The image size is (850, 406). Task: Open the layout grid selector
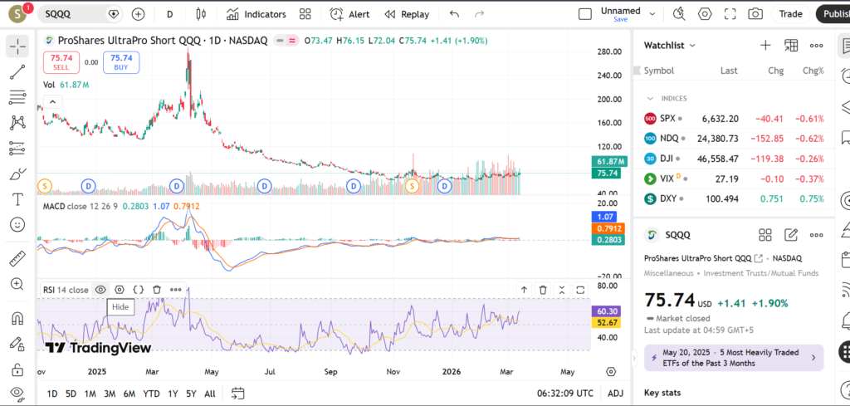[x=305, y=14]
